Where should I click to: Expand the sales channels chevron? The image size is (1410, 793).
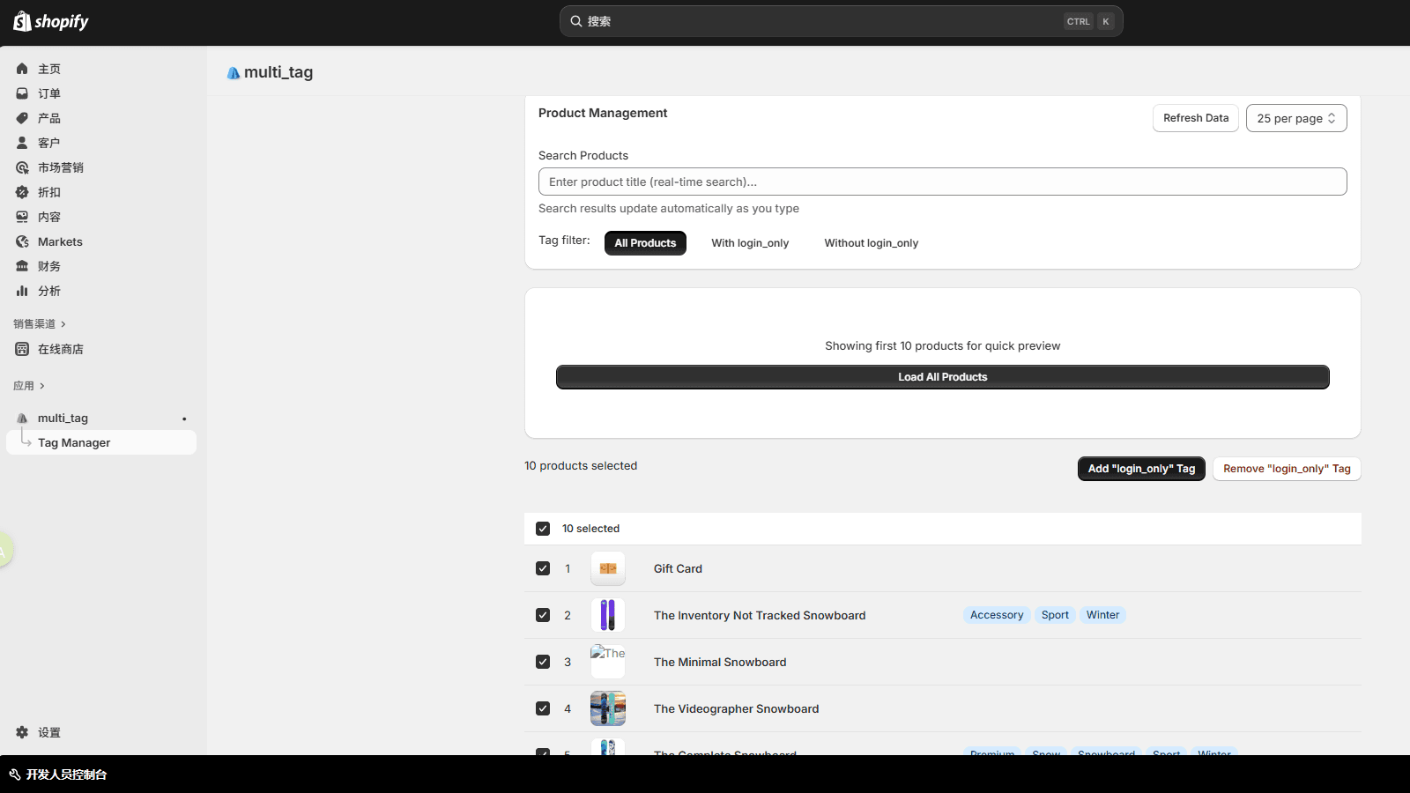point(63,324)
